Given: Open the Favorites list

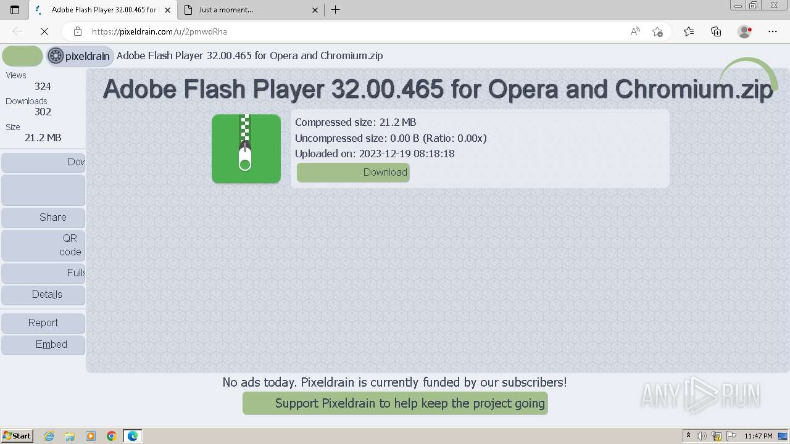Looking at the screenshot, I should pyautogui.click(x=689, y=31).
